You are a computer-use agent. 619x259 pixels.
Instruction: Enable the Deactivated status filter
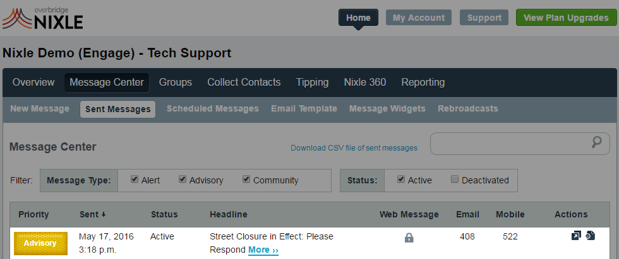(x=455, y=180)
